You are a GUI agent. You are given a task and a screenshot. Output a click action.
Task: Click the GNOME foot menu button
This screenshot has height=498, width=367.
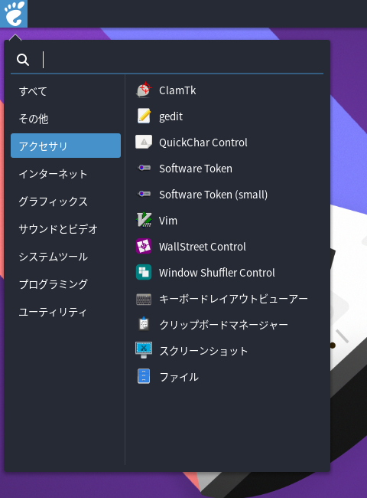[14, 14]
